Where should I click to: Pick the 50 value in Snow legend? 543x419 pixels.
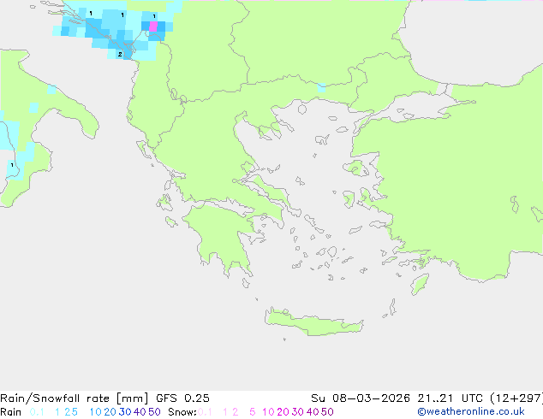click(x=327, y=412)
